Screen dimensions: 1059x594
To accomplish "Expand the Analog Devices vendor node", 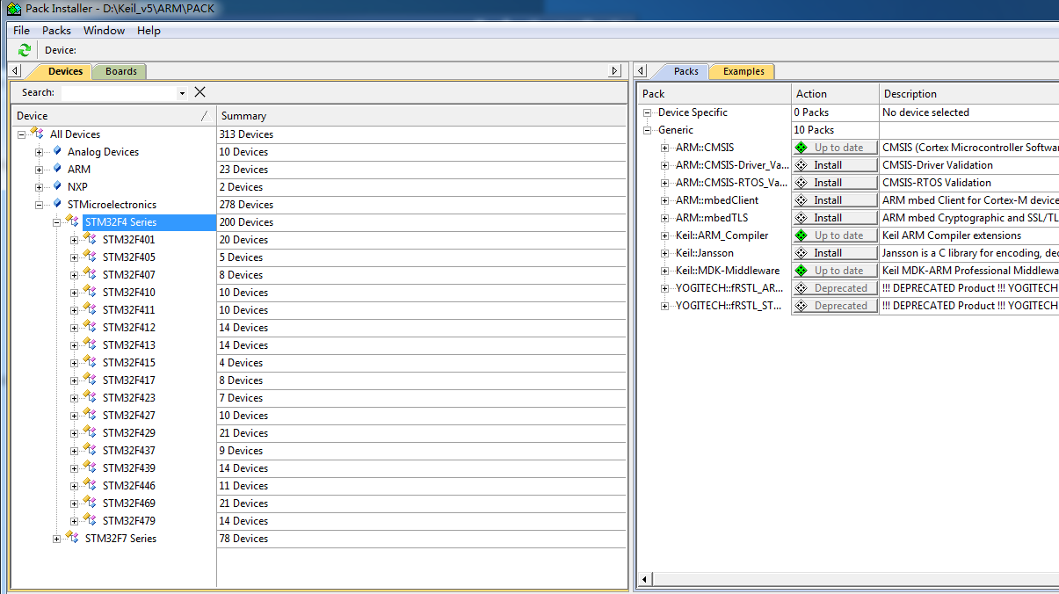I will coord(40,152).
